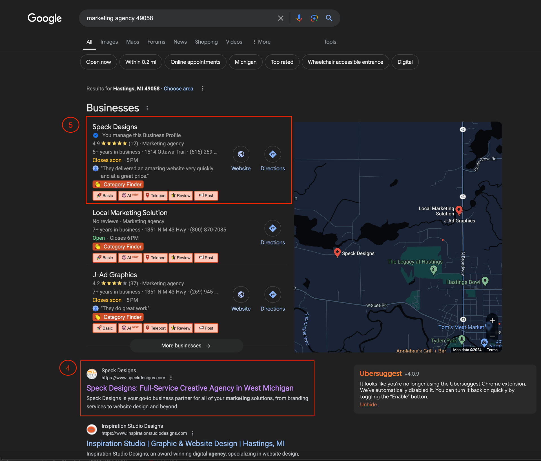Open Post tool for Speck Designs
The image size is (541, 461).
click(x=206, y=196)
